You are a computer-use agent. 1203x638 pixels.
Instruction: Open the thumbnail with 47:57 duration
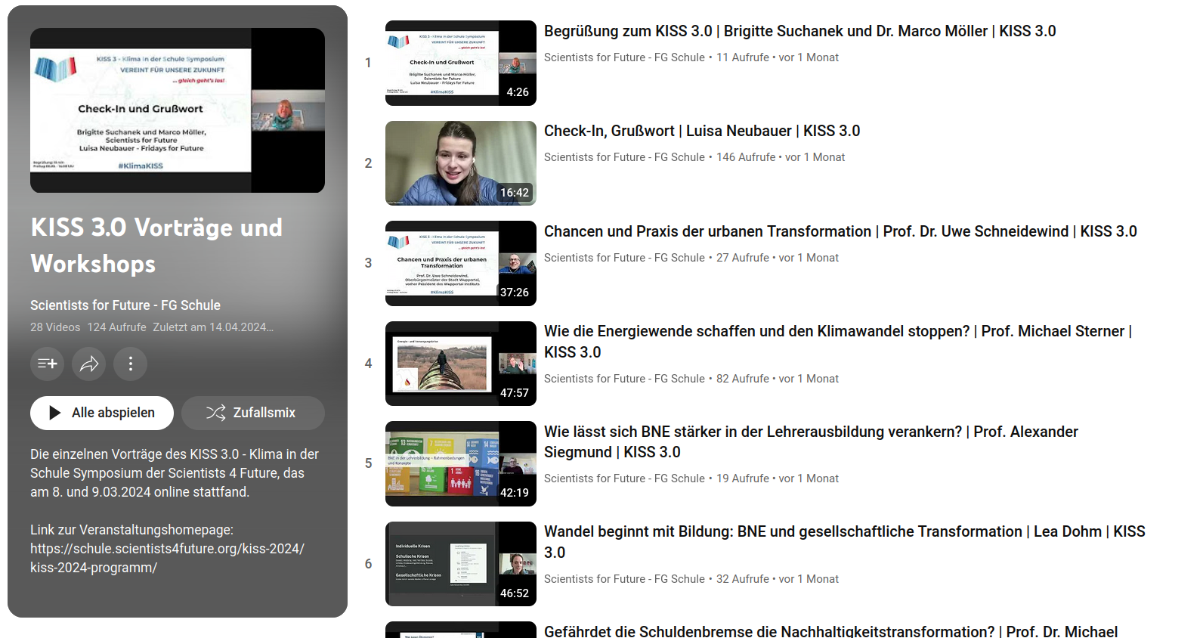461,364
